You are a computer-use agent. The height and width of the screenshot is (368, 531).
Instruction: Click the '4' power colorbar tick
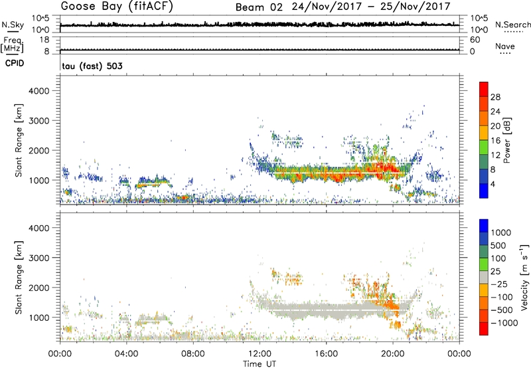[x=493, y=185]
